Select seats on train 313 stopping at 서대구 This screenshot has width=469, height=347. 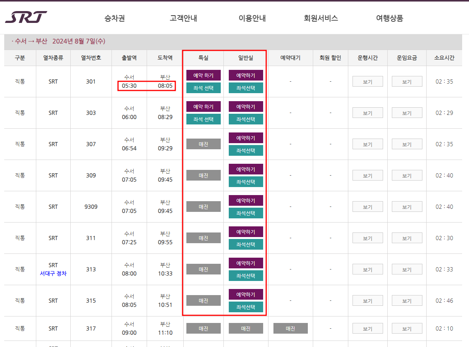click(246, 276)
